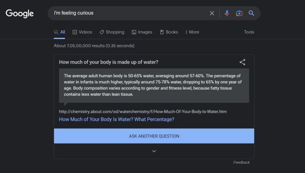Image resolution: width=305 pixels, height=173 pixels.
Task: Clear the search box with X icon
Action: click(x=212, y=13)
